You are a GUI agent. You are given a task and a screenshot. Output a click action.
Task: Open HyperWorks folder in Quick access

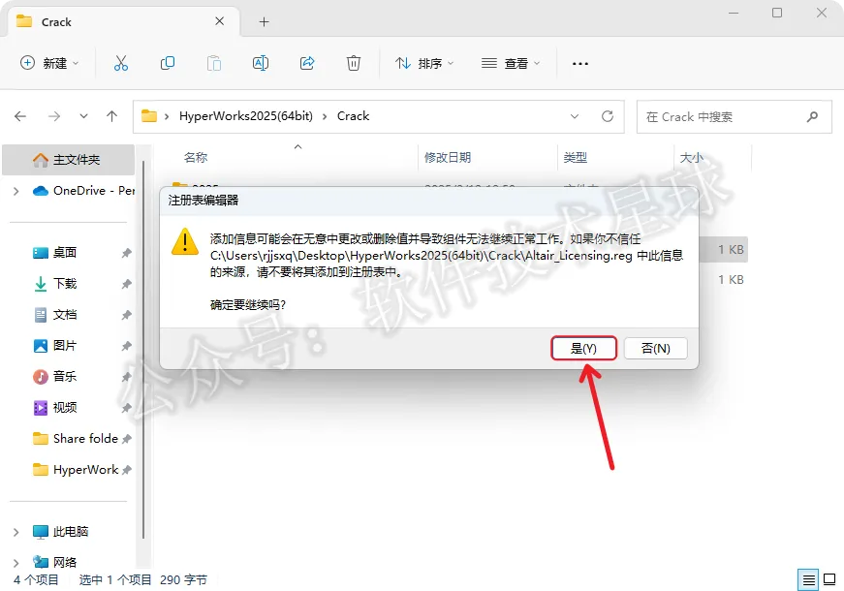[x=76, y=470]
